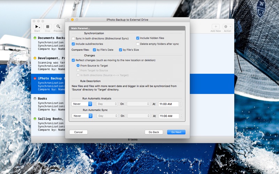This screenshot has width=279, height=174.
Task: Click the Stop square icon in toolbar
Action: point(47,27)
